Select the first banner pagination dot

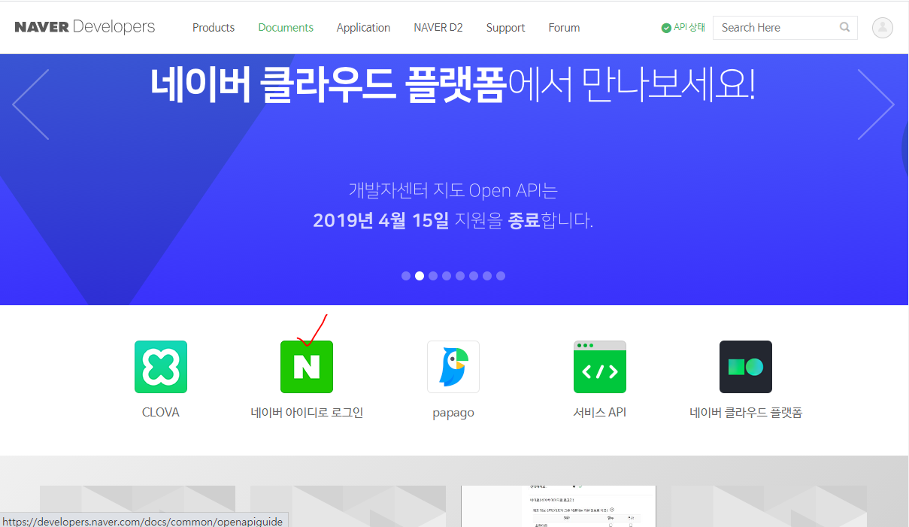pyautogui.click(x=406, y=276)
